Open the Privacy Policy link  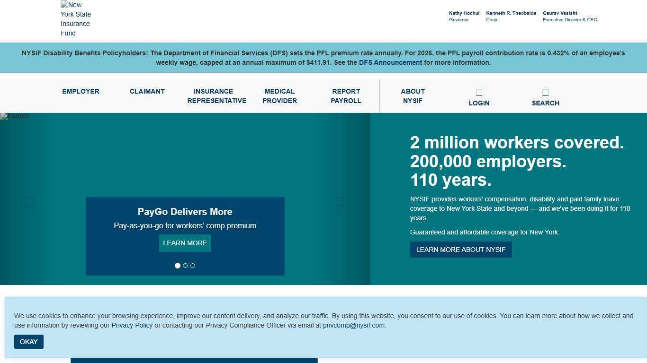(132, 325)
